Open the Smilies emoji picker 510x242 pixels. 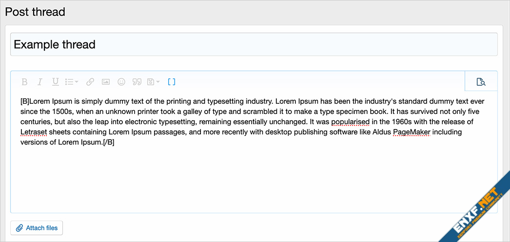click(121, 82)
